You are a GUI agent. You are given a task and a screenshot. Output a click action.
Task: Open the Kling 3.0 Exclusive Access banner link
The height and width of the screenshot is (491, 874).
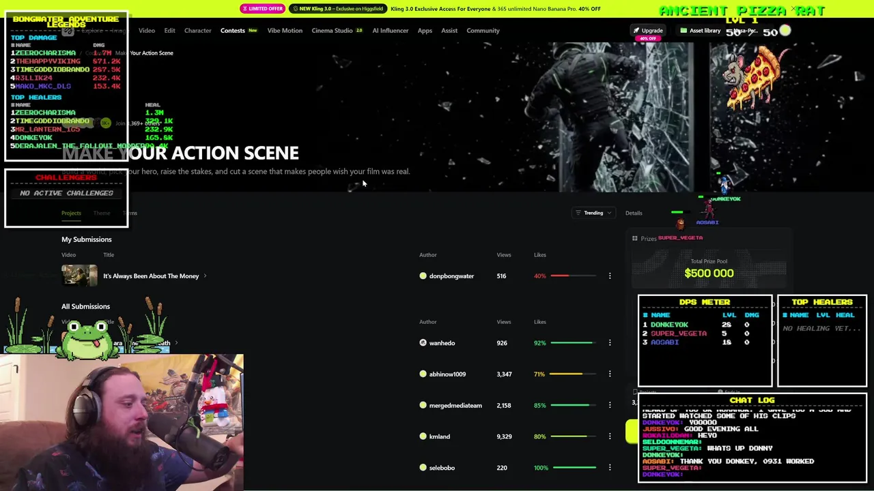496,9
